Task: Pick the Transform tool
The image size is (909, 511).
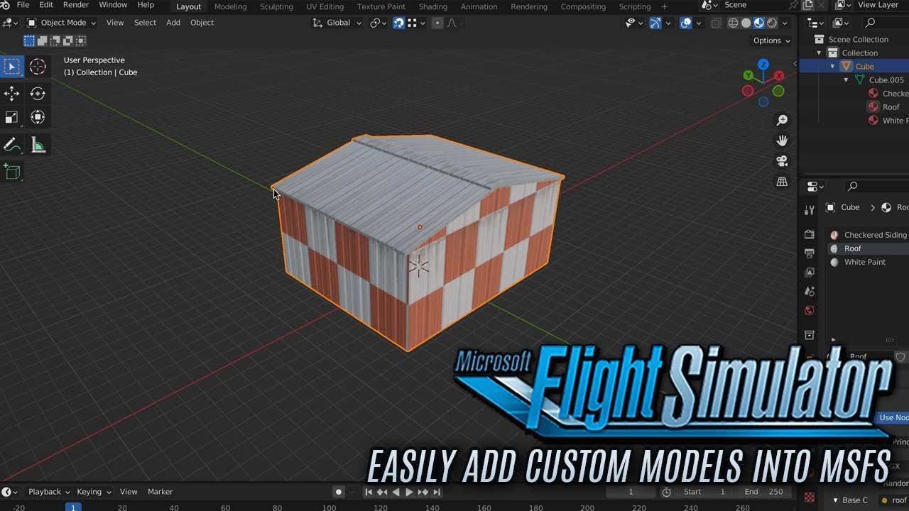Action: [x=38, y=117]
